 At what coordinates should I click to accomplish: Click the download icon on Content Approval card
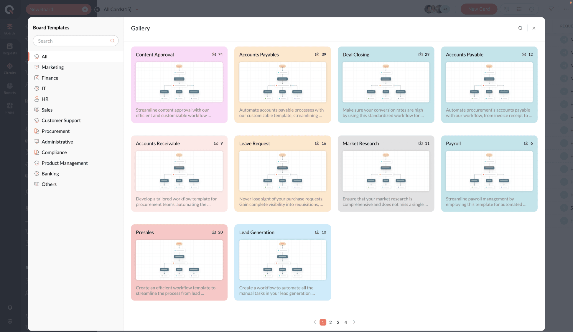(214, 54)
